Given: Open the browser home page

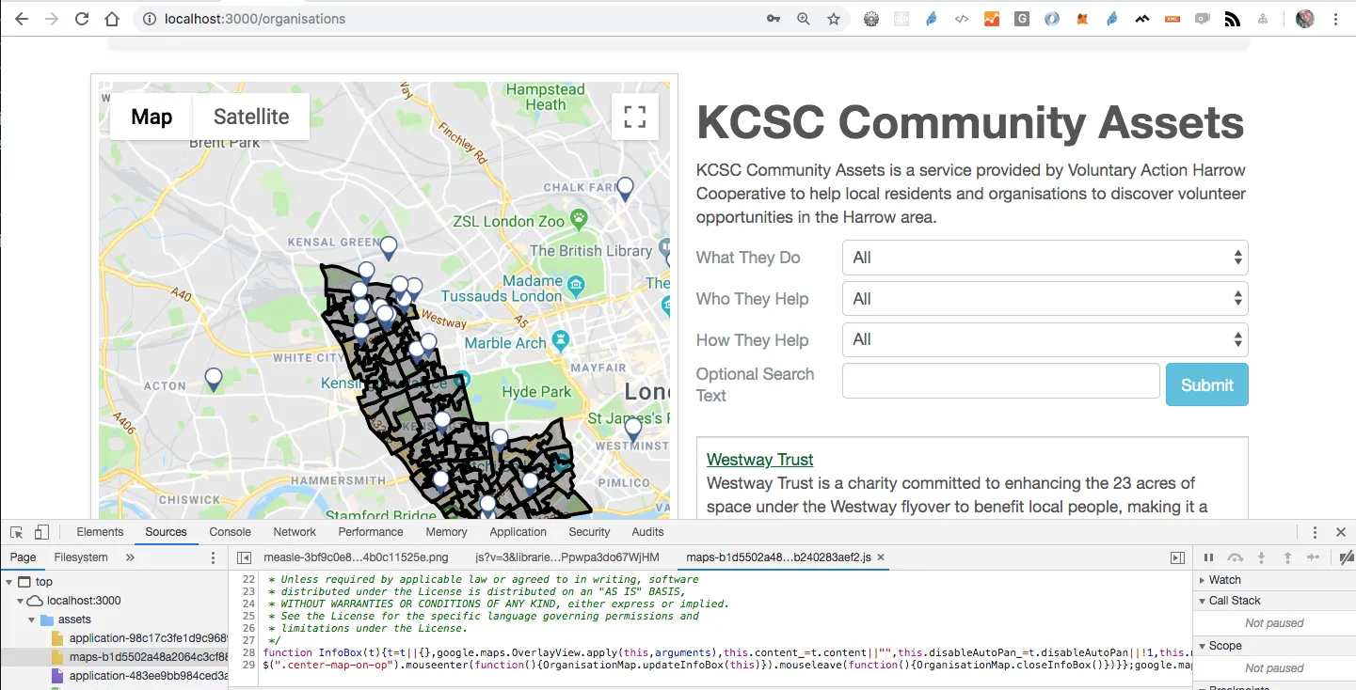Looking at the screenshot, I should click(112, 19).
